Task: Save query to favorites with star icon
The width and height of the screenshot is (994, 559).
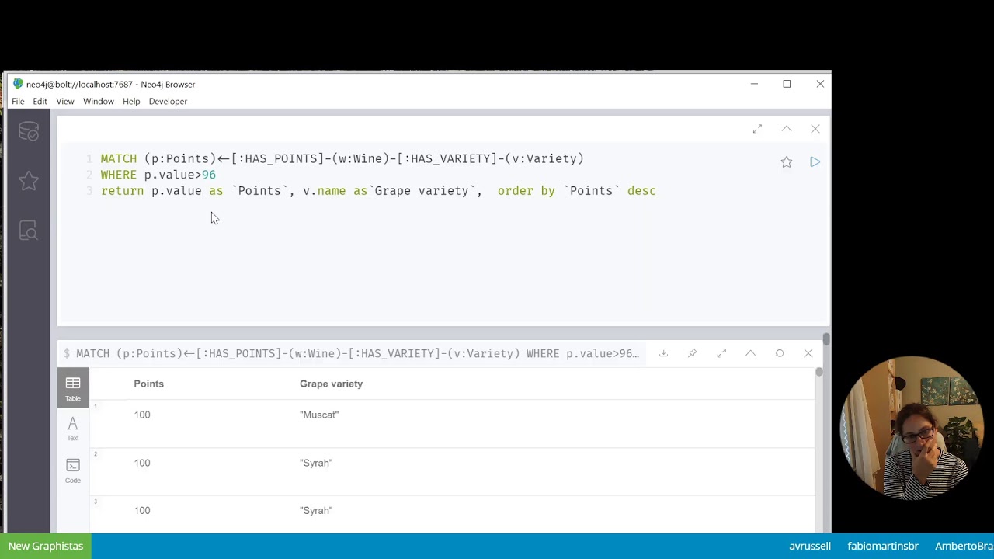Action: tap(787, 162)
